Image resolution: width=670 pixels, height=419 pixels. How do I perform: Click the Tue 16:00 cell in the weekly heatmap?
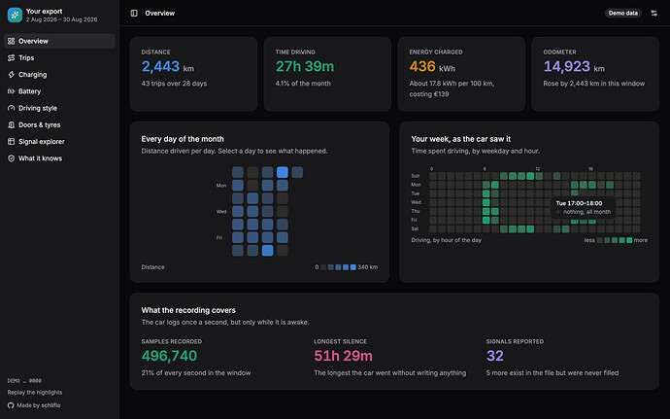pyautogui.click(x=574, y=193)
